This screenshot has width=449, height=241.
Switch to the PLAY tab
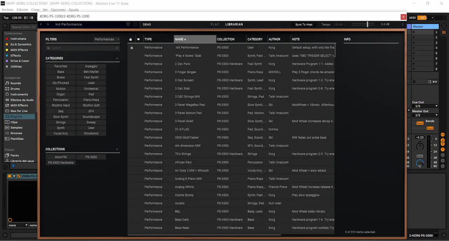215,25
